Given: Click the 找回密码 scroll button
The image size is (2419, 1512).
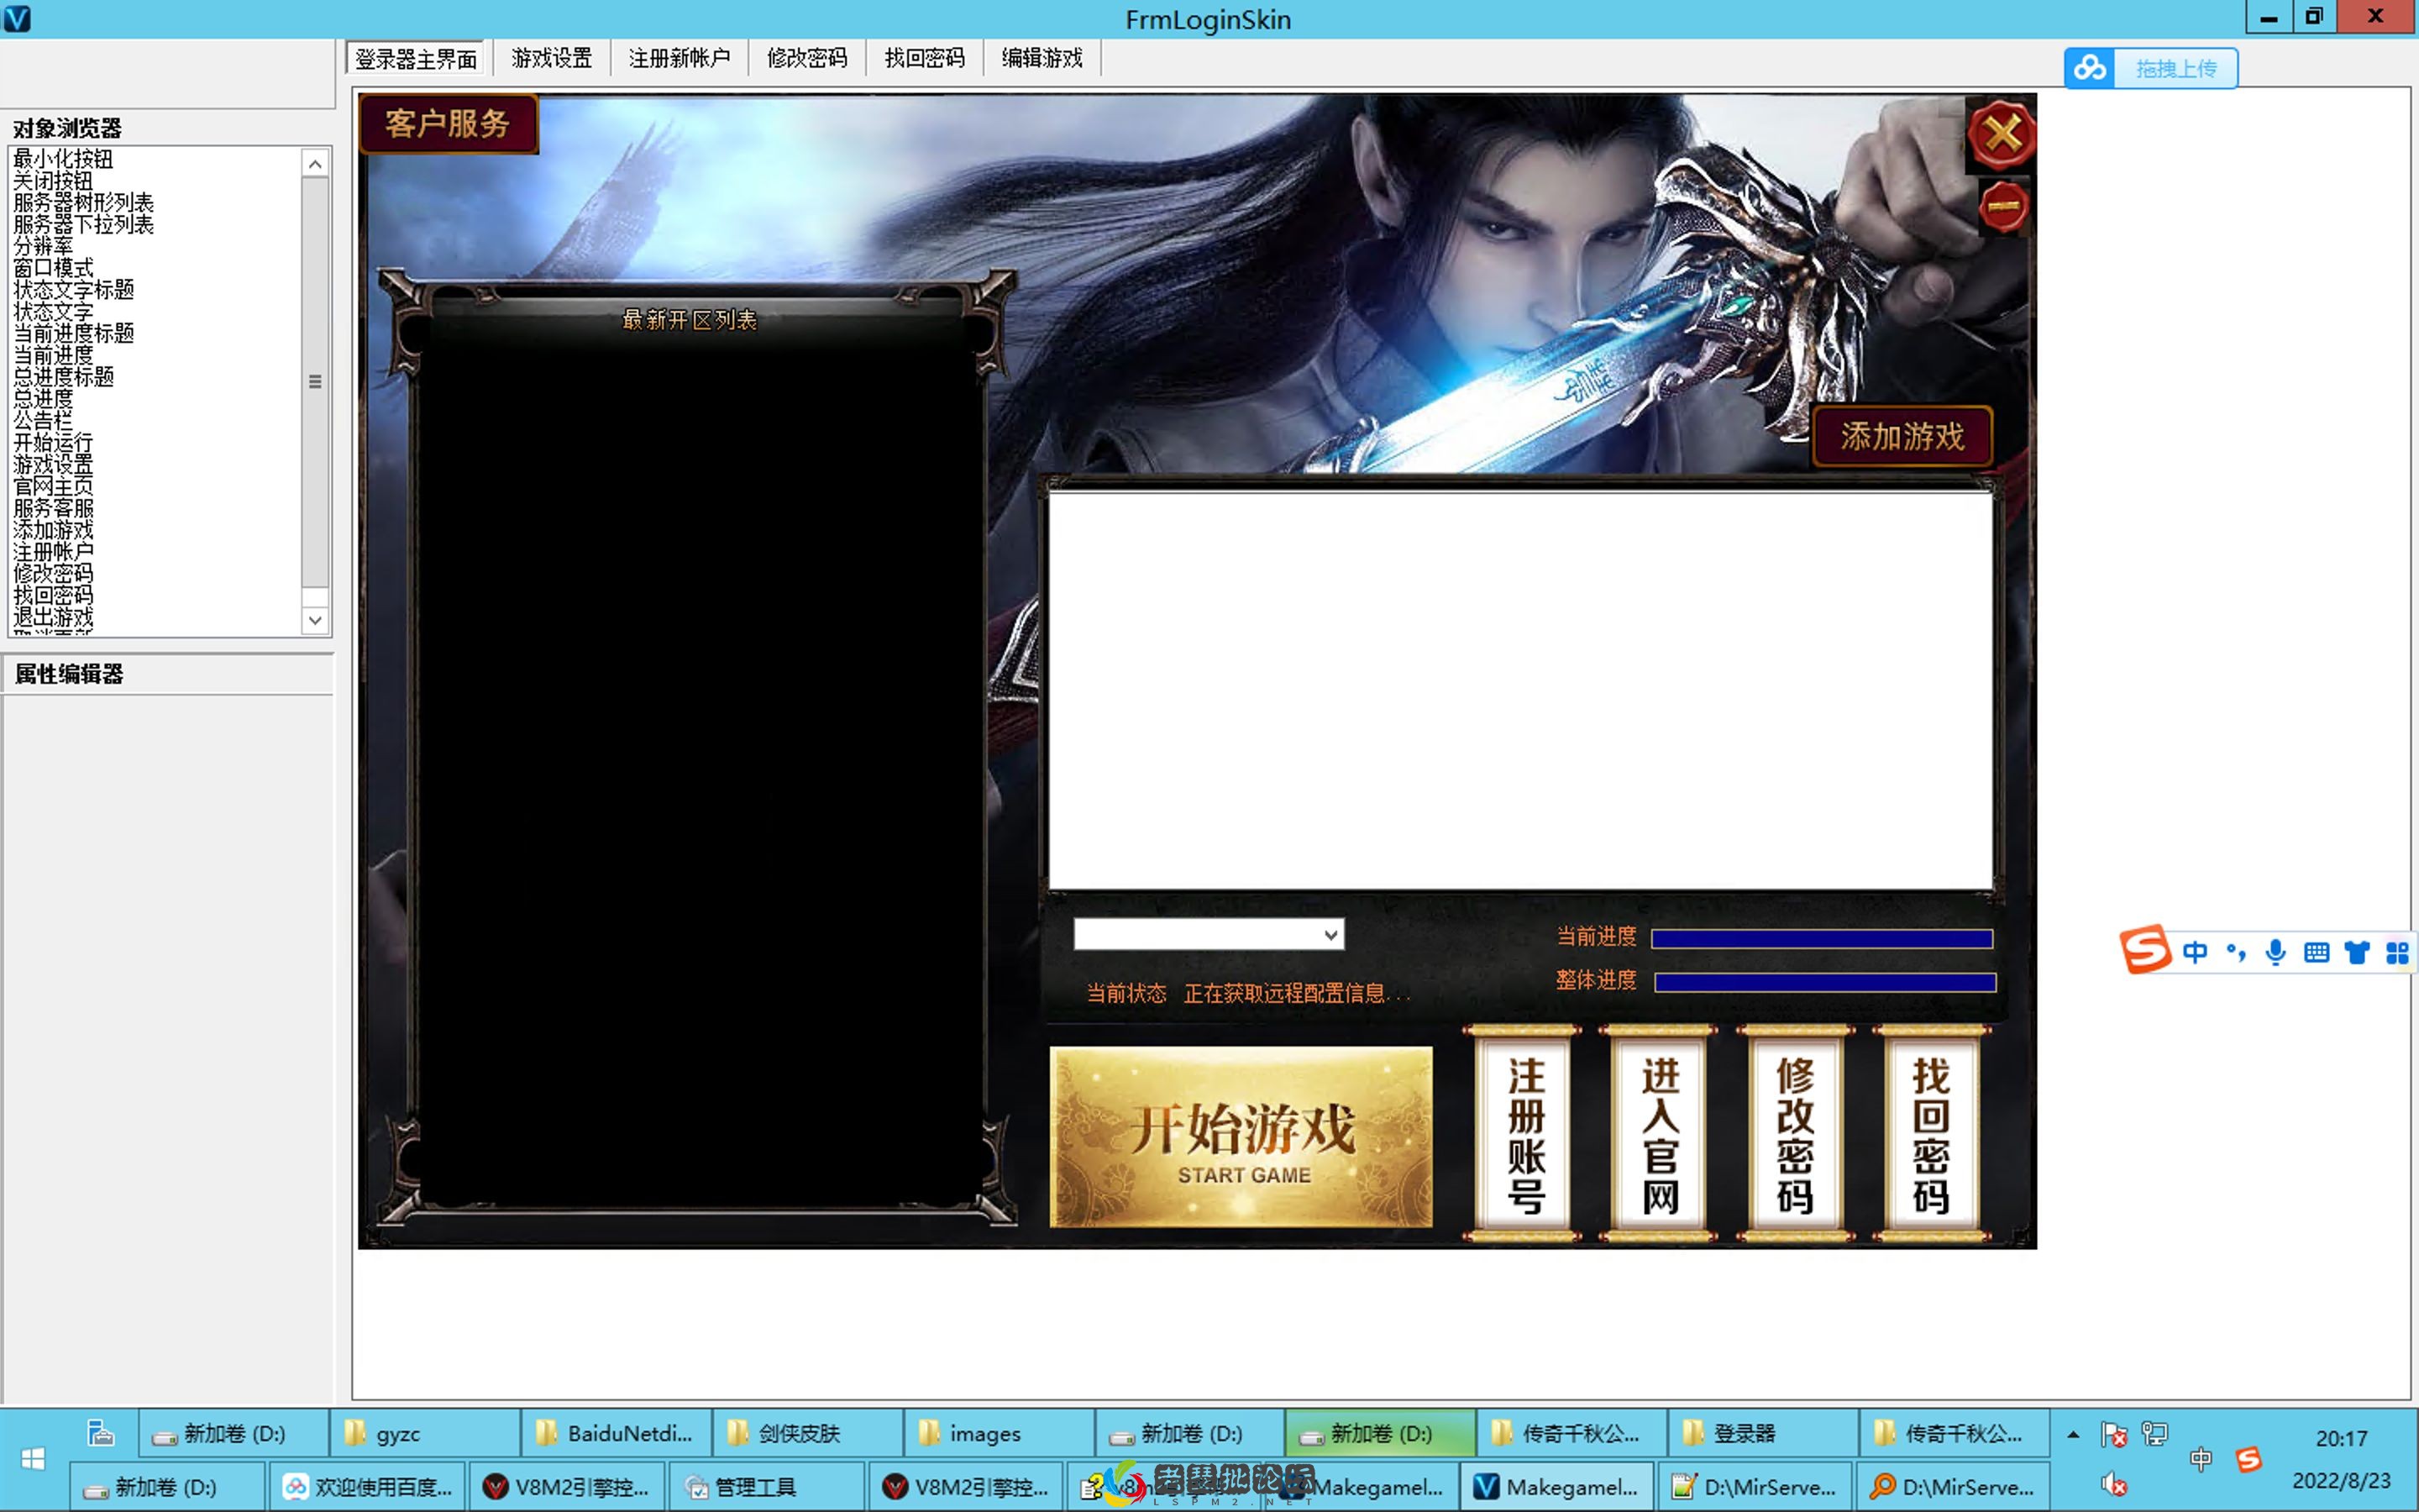Looking at the screenshot, I should pos(1931,1133).
